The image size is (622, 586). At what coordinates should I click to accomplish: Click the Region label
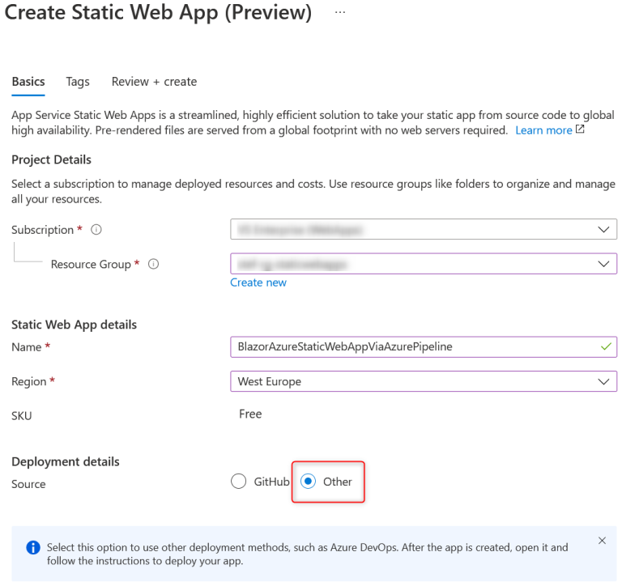(29, 381)
